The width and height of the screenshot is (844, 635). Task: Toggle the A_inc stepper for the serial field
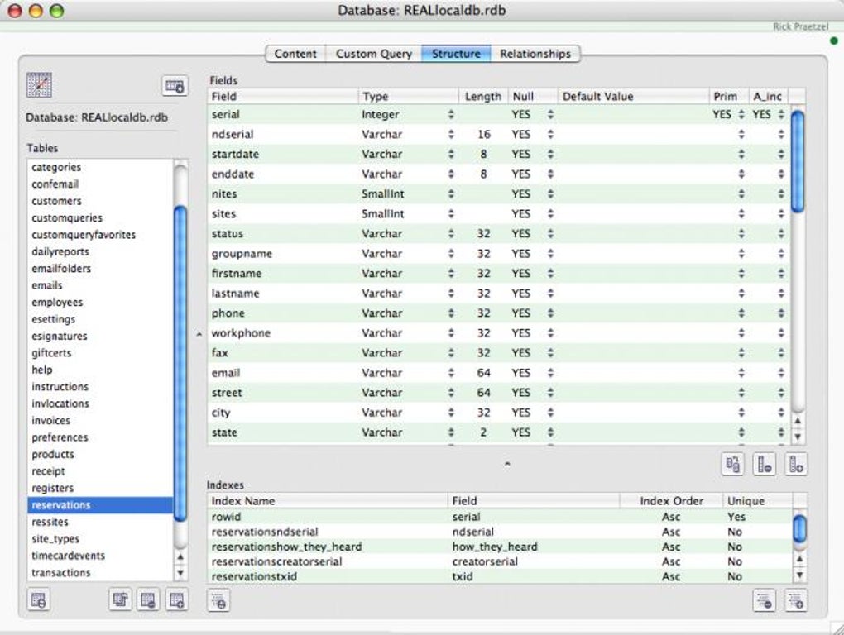click(x=781, y=115)
